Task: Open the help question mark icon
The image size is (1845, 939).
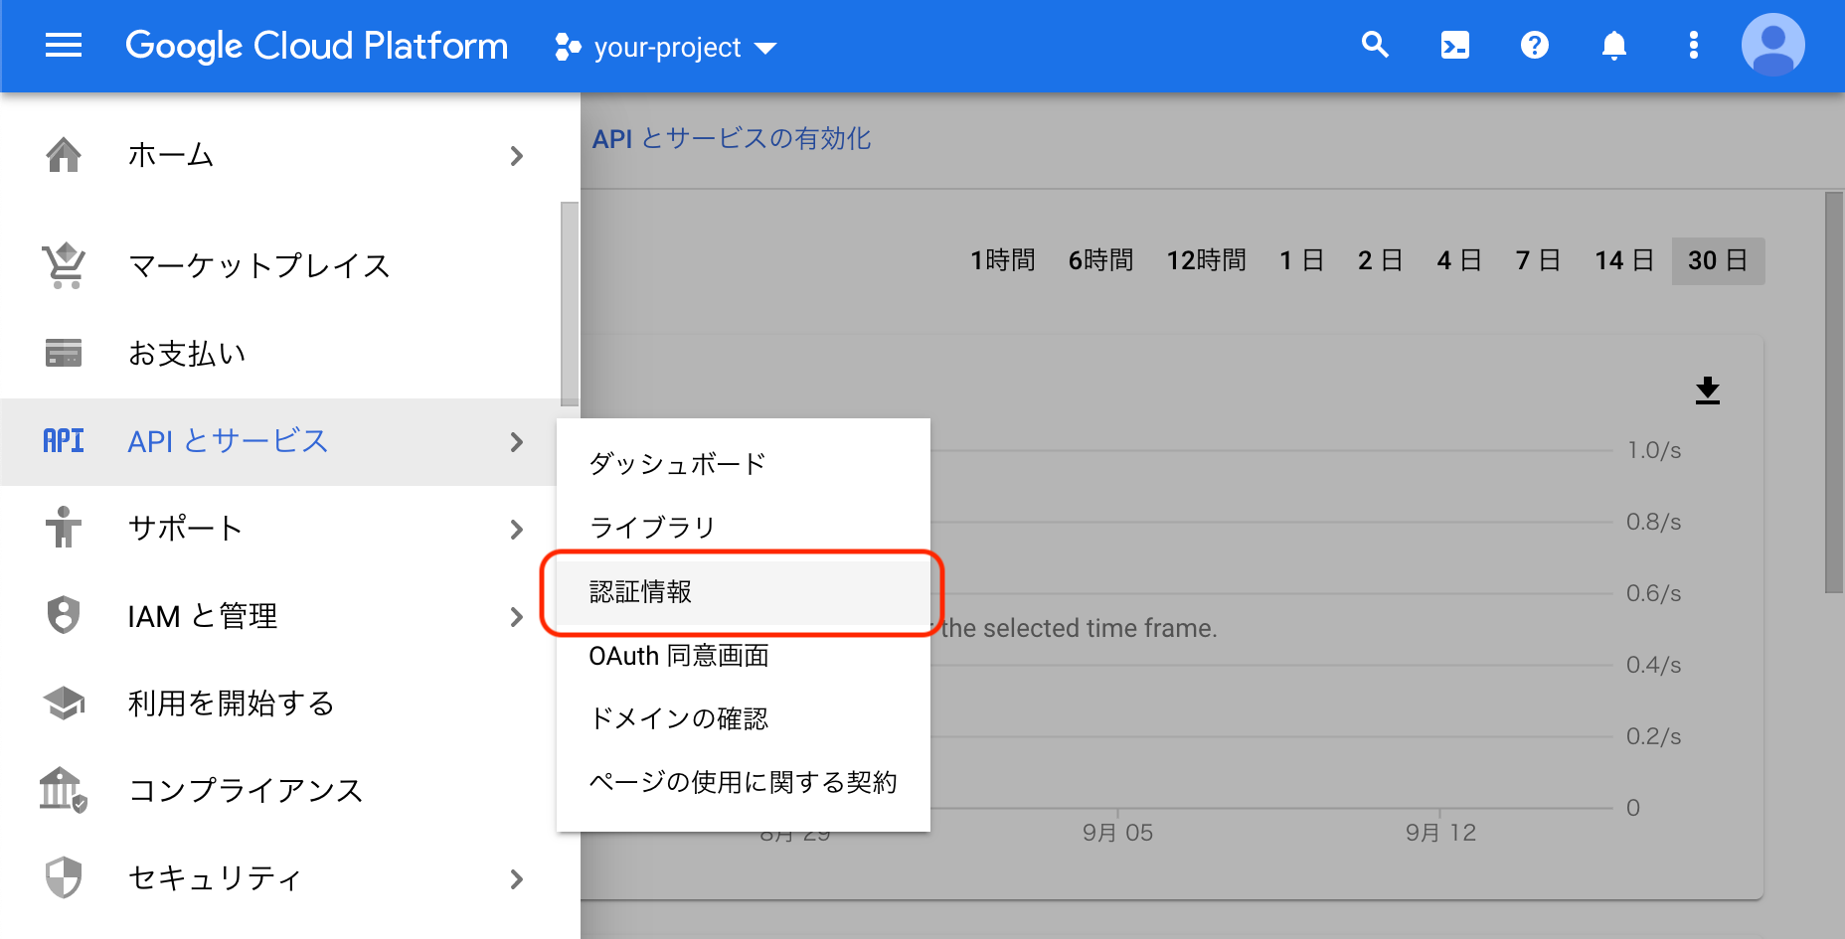Action: (x=1535, y=46)
